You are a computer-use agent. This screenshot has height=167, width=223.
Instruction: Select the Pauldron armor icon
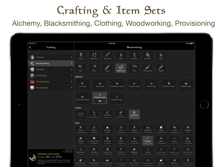(x=147, y=56)
